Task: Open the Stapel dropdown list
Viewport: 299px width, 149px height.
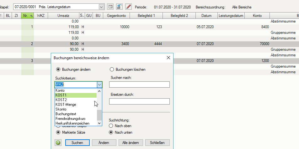Action: [101, 7]
